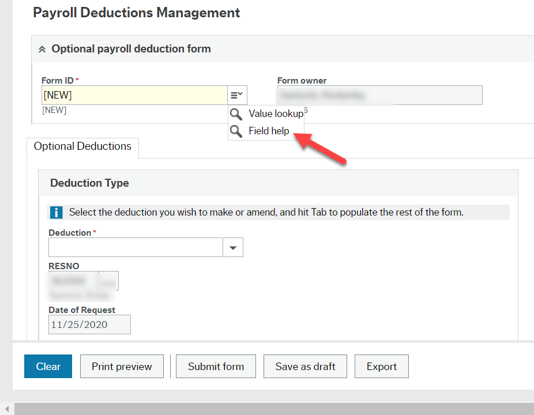Image resolution: width=534 pixels, height=415 pixels.
Task: Click the Value lookup magnifier icon
Action: tap(236, 114)
